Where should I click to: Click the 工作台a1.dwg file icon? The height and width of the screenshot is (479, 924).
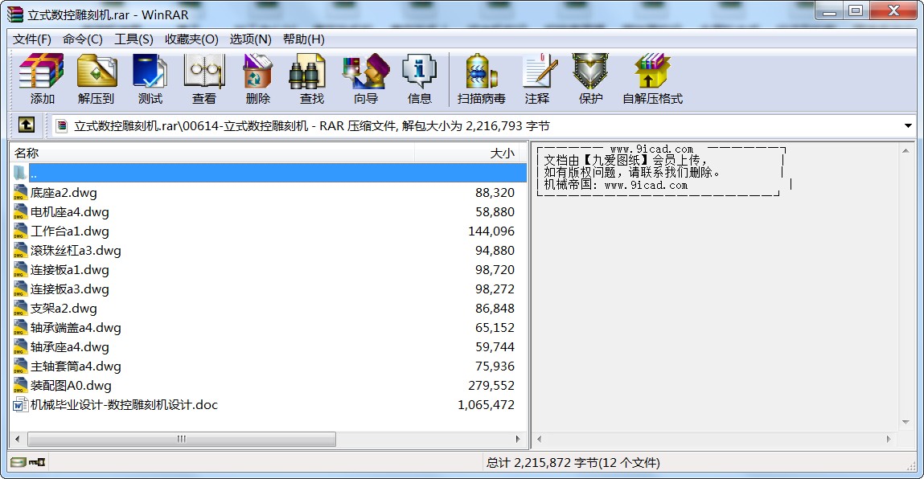[x=20, y=231]
